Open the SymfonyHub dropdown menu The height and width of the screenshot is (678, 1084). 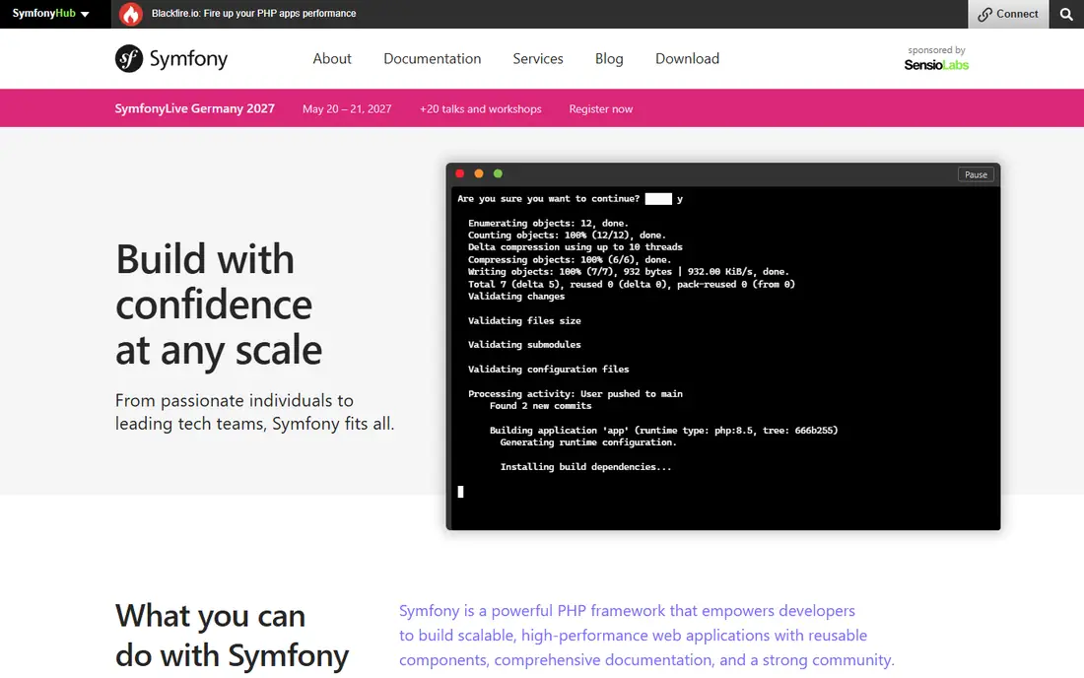[51, 14]
